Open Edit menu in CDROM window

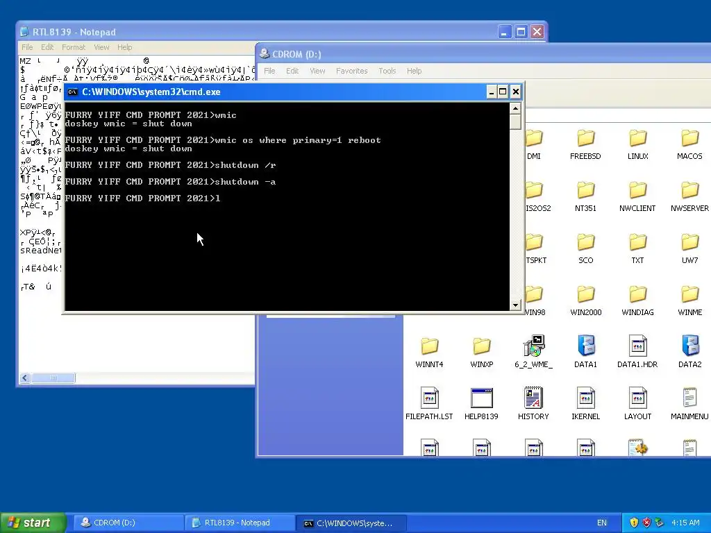292,71
